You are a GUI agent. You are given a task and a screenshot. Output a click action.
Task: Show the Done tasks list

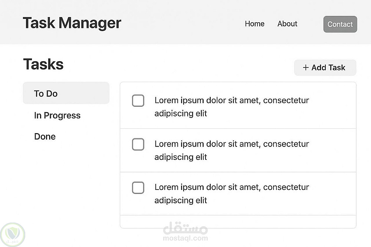coord(45,136)
